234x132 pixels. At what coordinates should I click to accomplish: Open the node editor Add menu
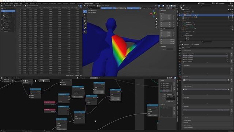[x=14, y=78]
